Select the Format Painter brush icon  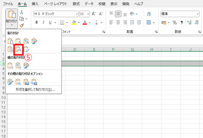click(22, 25)
